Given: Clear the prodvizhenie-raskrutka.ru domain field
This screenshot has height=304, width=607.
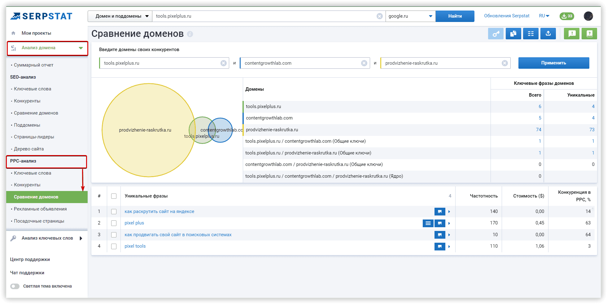Looking at the screenshot, I should click(504, 63).
